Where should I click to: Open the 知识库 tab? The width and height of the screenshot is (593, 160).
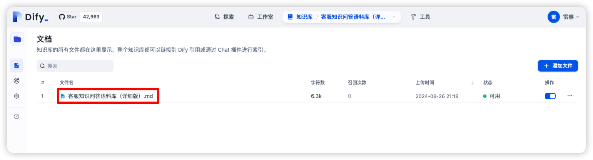click(x=300, y=17)
